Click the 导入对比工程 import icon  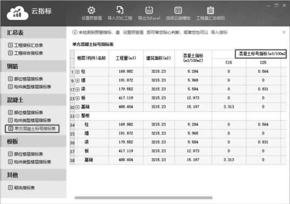(x=120, y=10)
